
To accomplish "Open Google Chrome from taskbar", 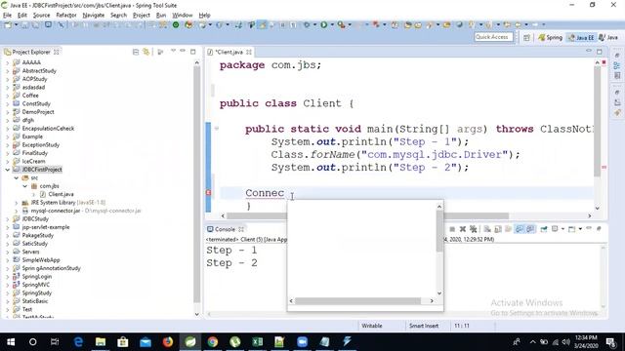I will pyautogui.click(x=213, y=342).
